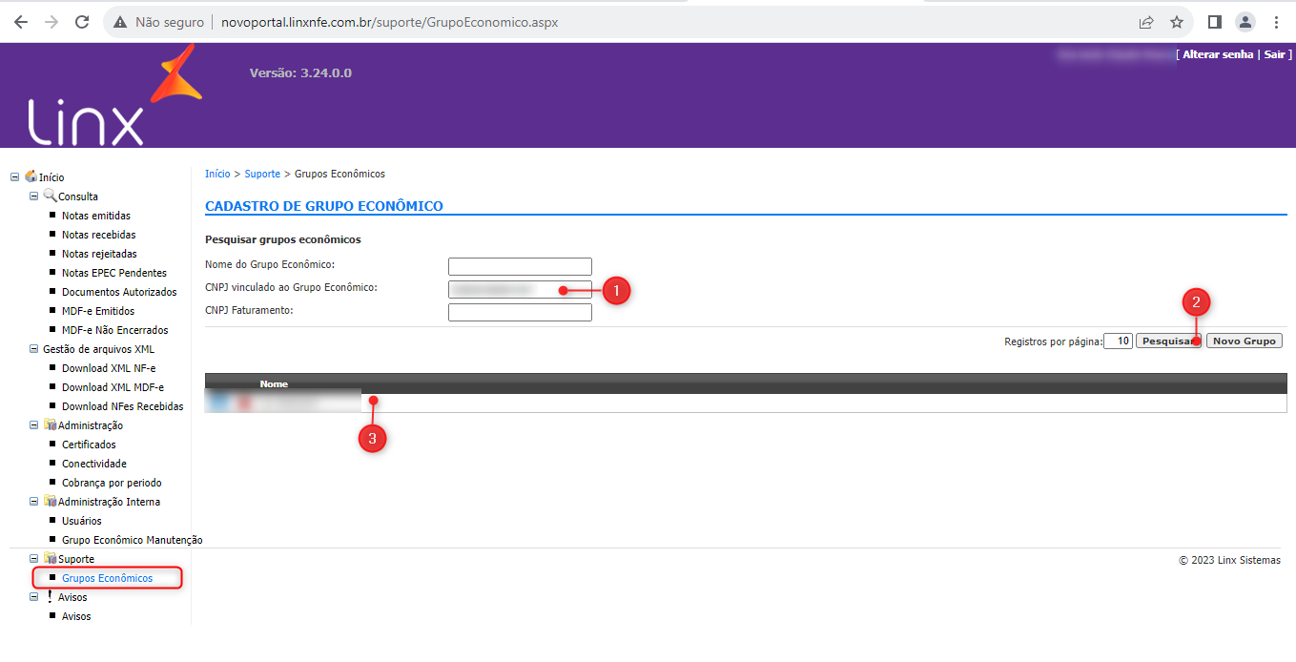Open Download NFes Recebidas
The height and width of the screenshot is (662, 1296).
point(122,406)
